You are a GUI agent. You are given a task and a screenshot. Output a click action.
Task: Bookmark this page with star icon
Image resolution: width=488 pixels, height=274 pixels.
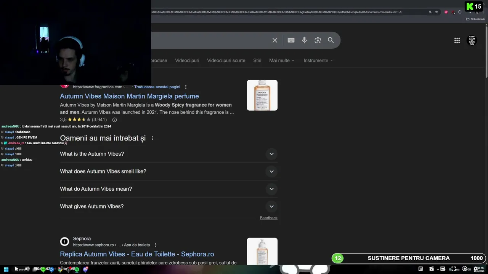437,12
